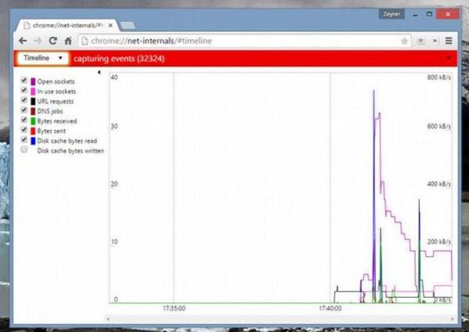This screenshot has width=469, height=332.
Task: Click the extension icon beside the star
Action: (x=421, y=41)
